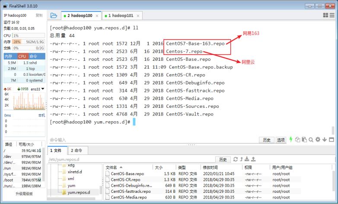The image size is (338, 204).
Task: Select the /dev 975M/975M disk row
Action: point(22,157)
